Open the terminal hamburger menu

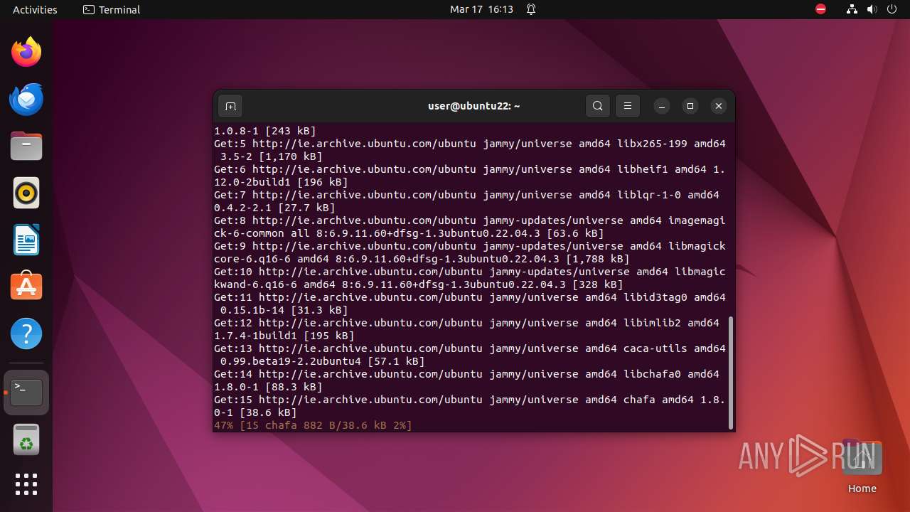click(x=628, y=106)
